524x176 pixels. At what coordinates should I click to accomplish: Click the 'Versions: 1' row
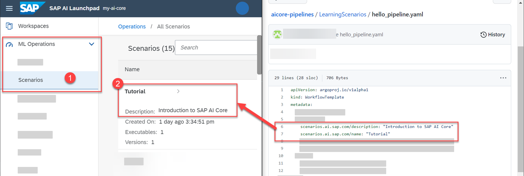(139, 142)
